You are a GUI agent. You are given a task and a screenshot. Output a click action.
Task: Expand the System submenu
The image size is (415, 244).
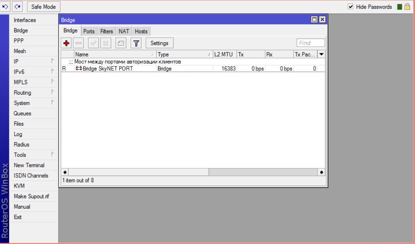(x=53, y=103)
